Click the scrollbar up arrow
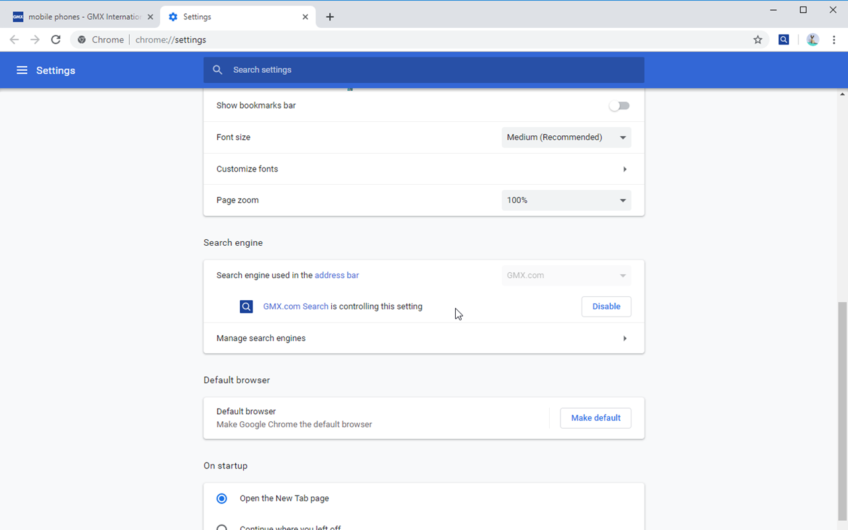 (x=843, y=94)
